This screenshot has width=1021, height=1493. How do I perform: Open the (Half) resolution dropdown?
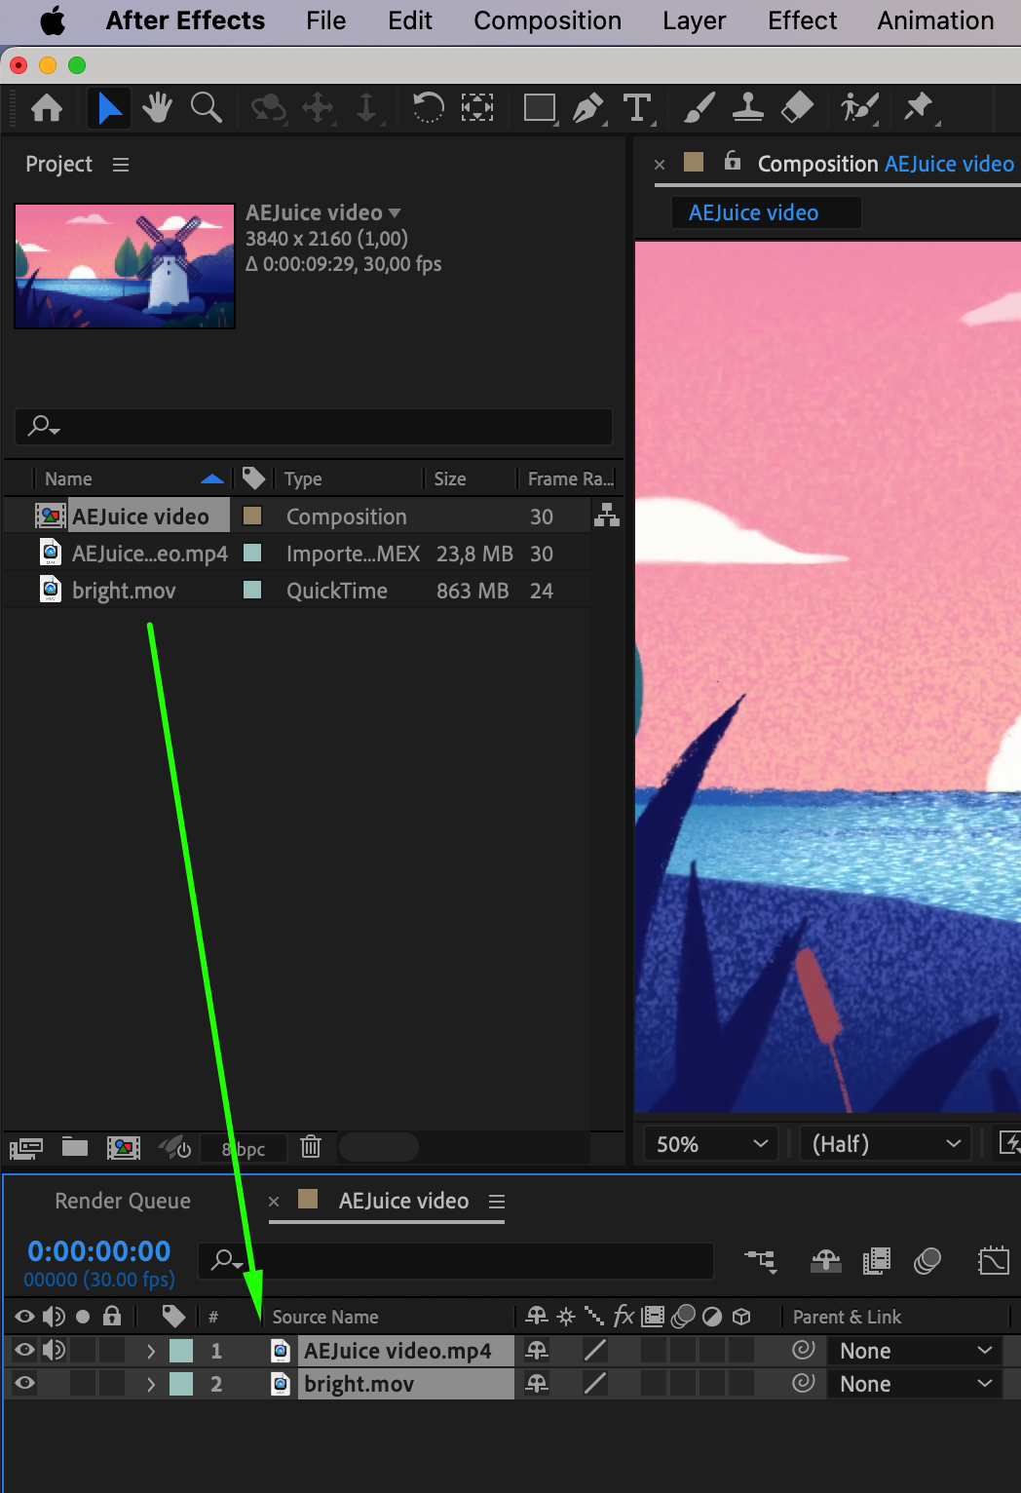(886, 1143)
